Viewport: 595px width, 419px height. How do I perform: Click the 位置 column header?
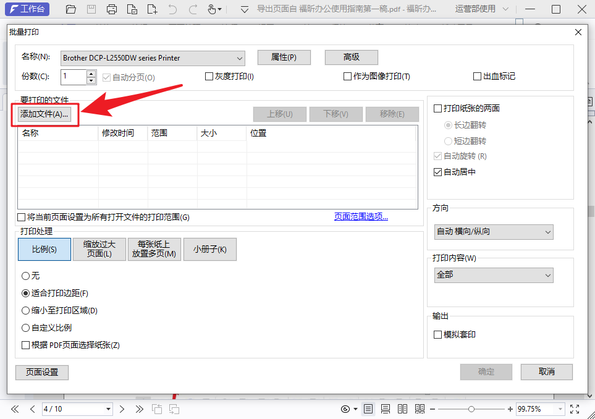pos(331,133)
